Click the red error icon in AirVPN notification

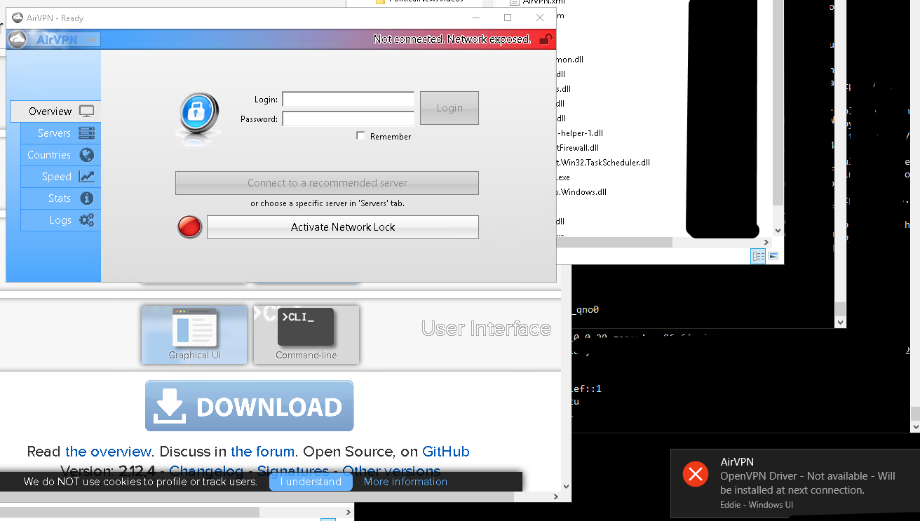pos(695,475)
